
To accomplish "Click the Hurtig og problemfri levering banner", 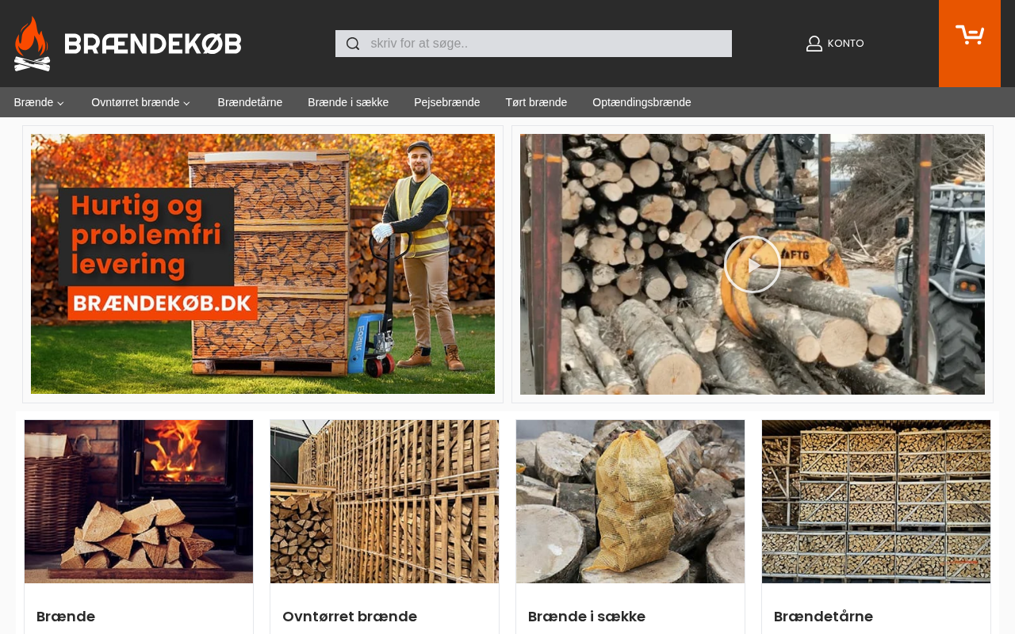I will click(x=262, y=264).
